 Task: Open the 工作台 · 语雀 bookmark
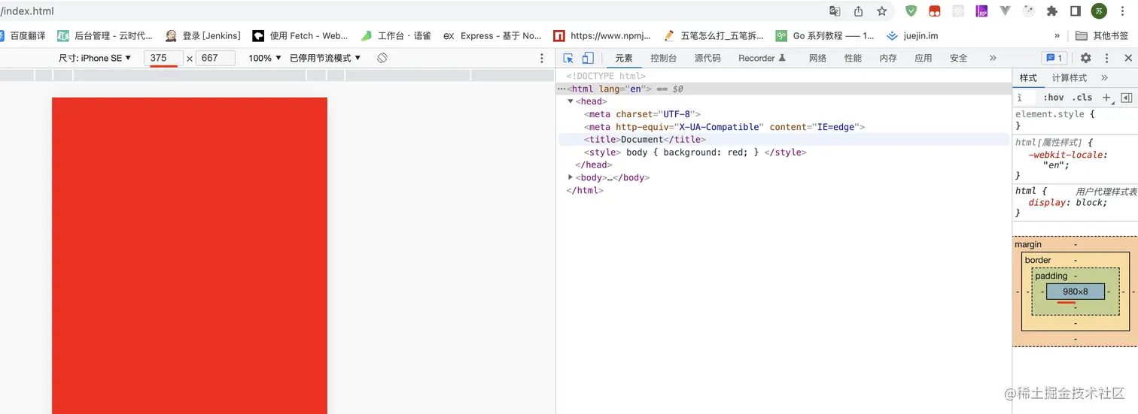(x=396, y=35)
